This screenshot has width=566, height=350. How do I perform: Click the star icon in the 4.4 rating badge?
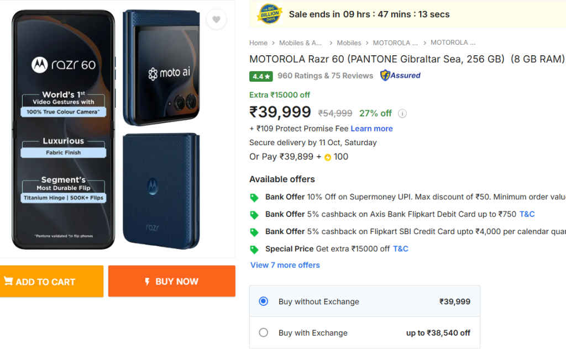[x=267, y=76]
